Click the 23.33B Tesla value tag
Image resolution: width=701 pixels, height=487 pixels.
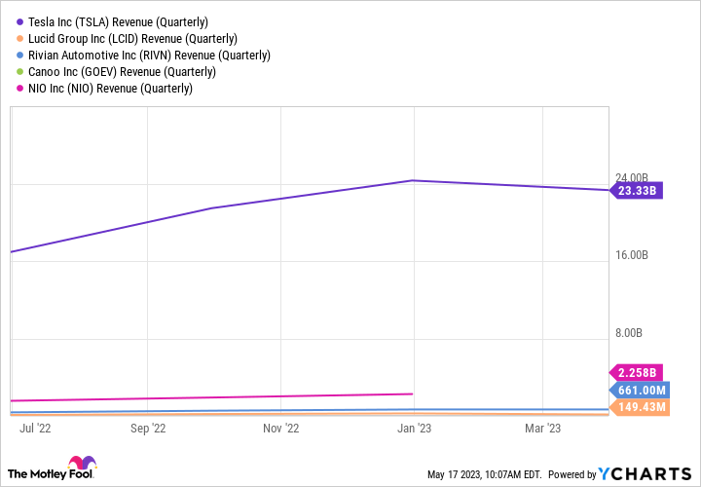[x=636, y=191]
